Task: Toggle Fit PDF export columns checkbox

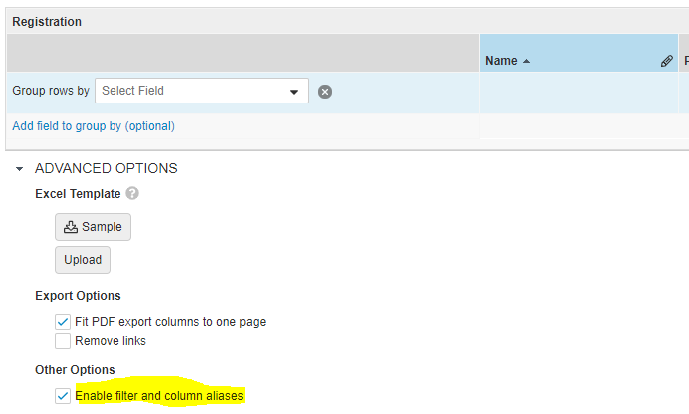Action: pyautogui.click(x=63, y=322)
